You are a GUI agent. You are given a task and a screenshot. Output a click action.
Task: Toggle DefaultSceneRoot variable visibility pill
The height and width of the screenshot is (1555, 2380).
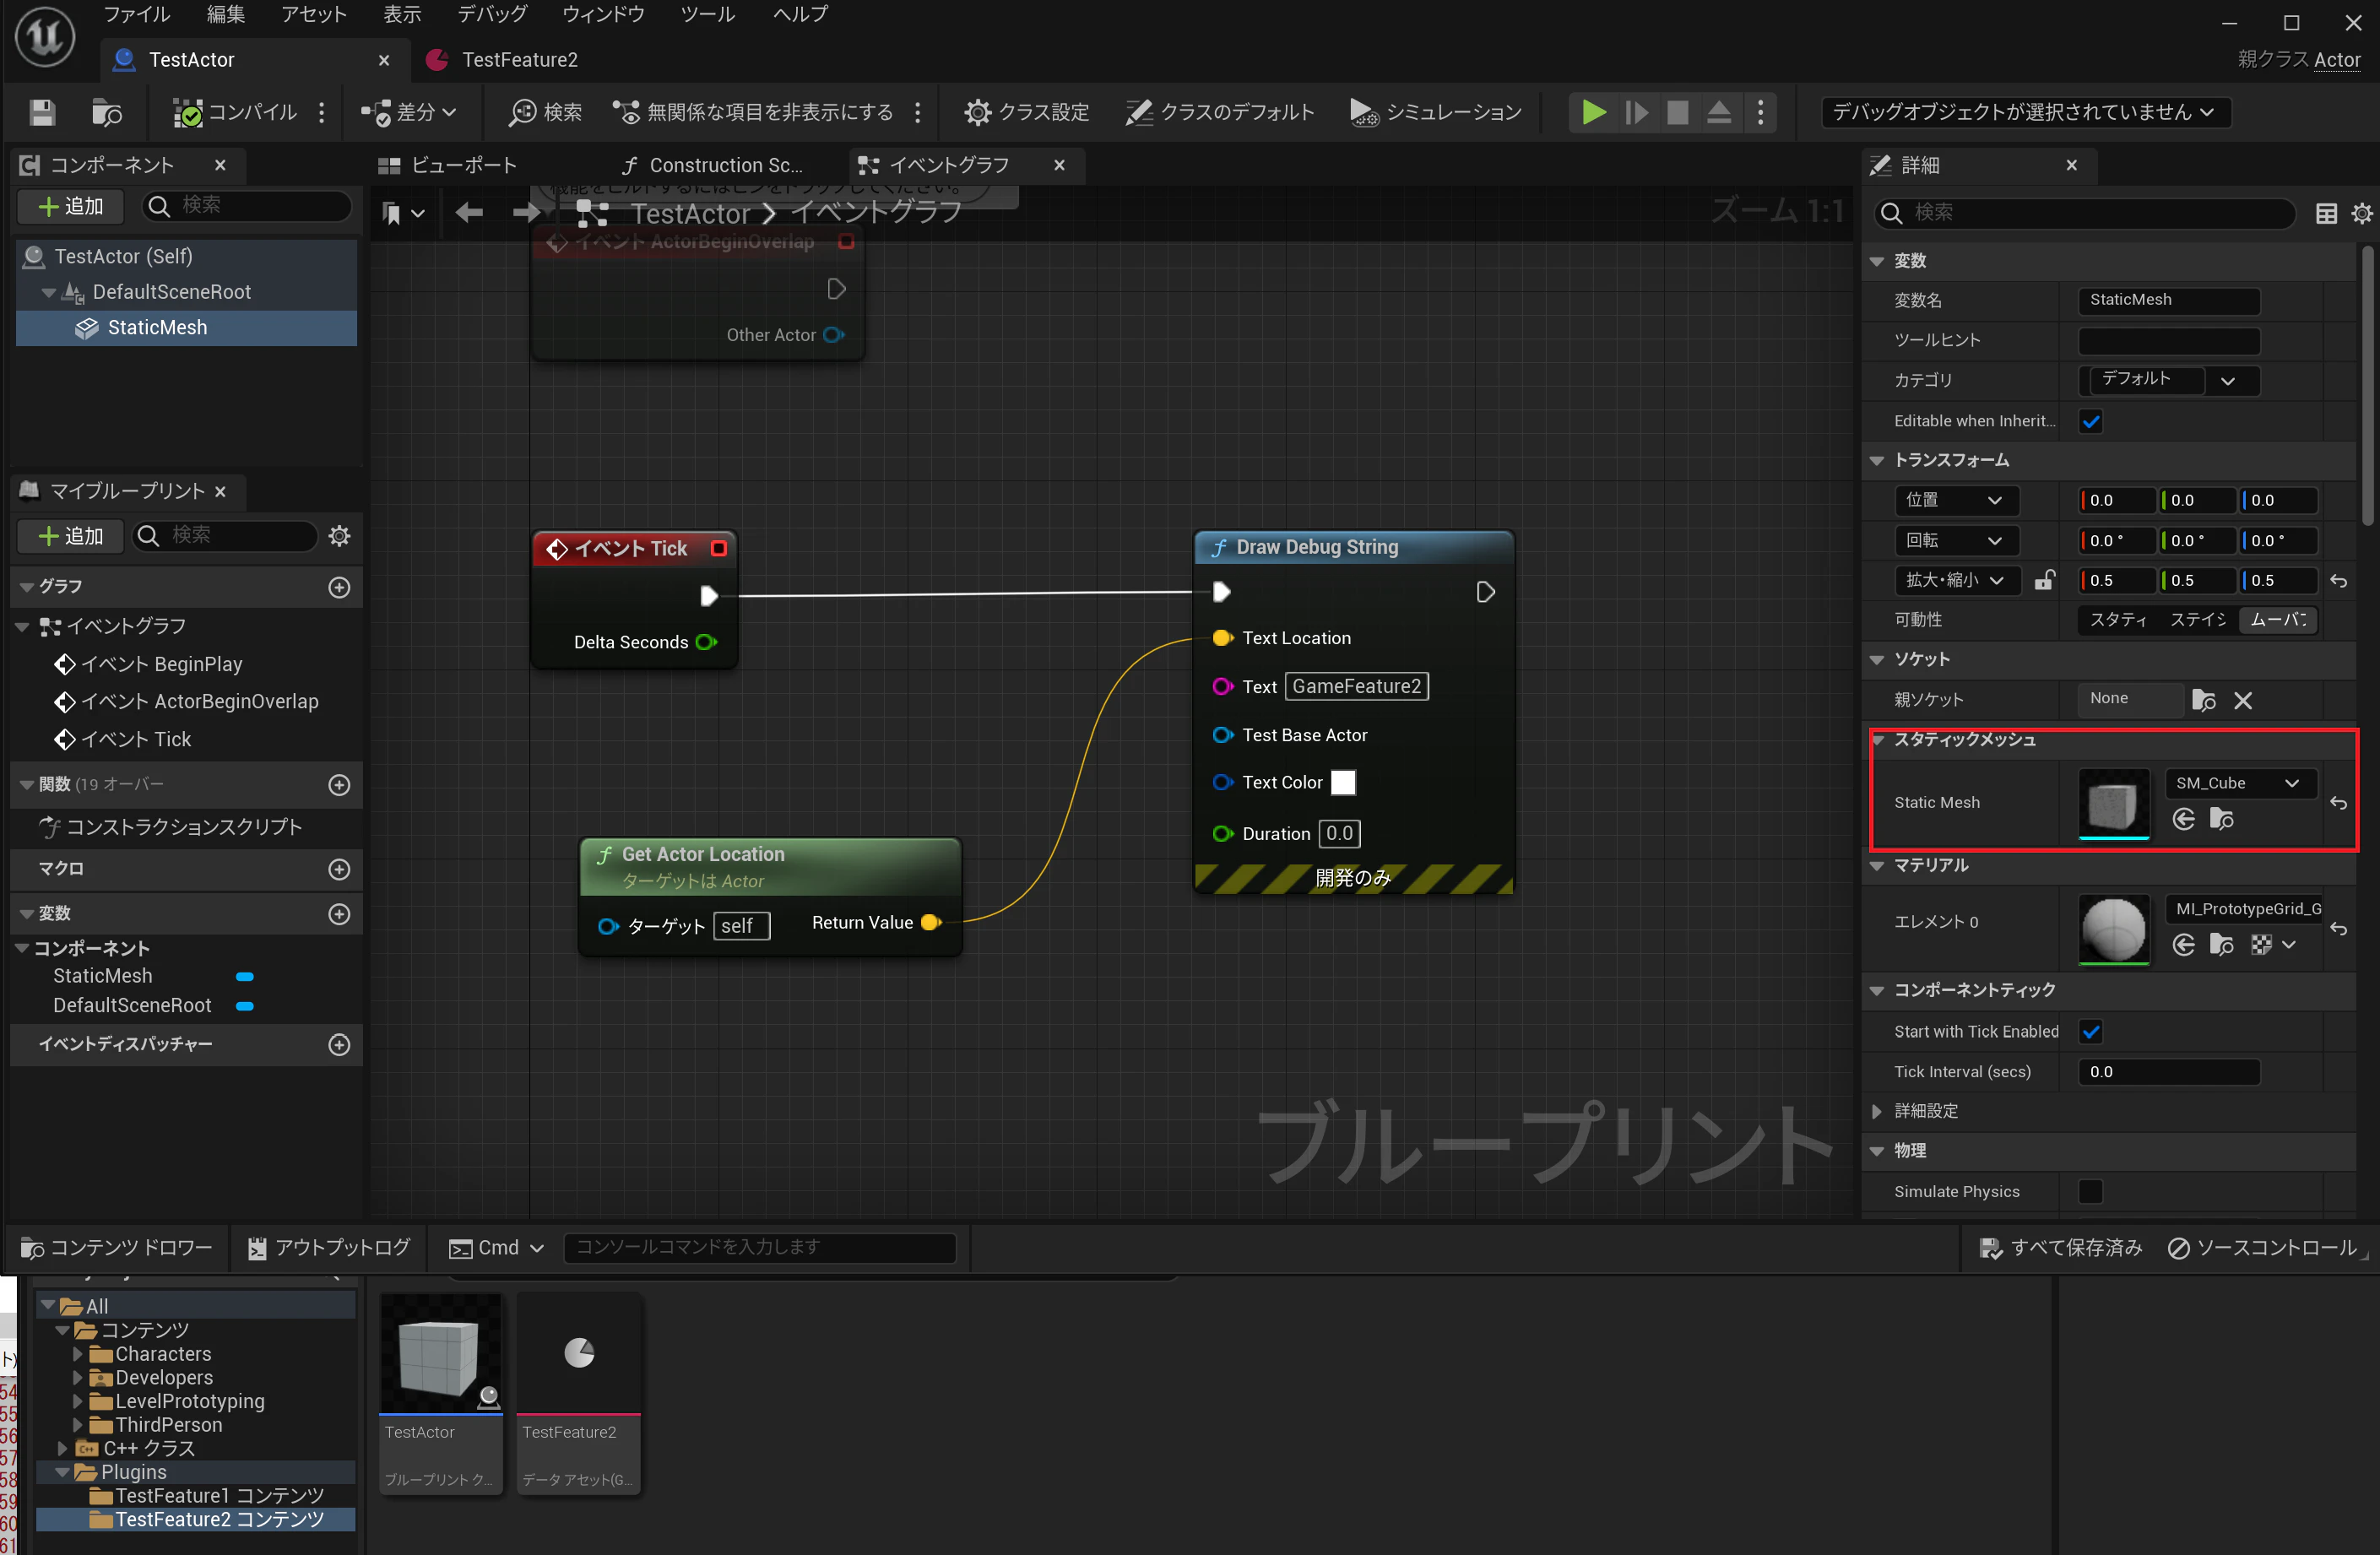pyautogui.click(x=245, y=1006)
